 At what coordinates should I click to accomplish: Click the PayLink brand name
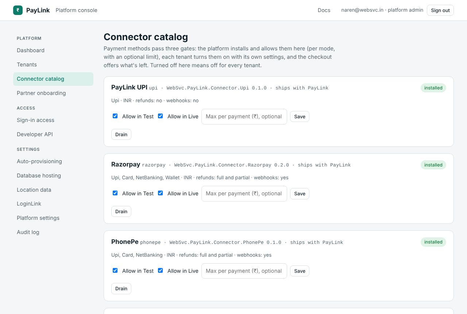(x=38, y=10)
